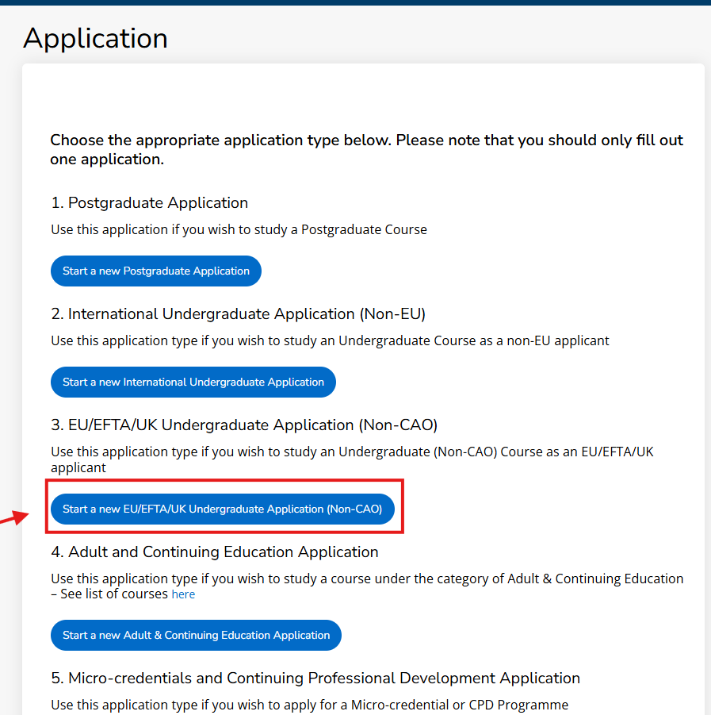
Task: Select the Adult and Continuing Education heading
Action: [214, 552]
